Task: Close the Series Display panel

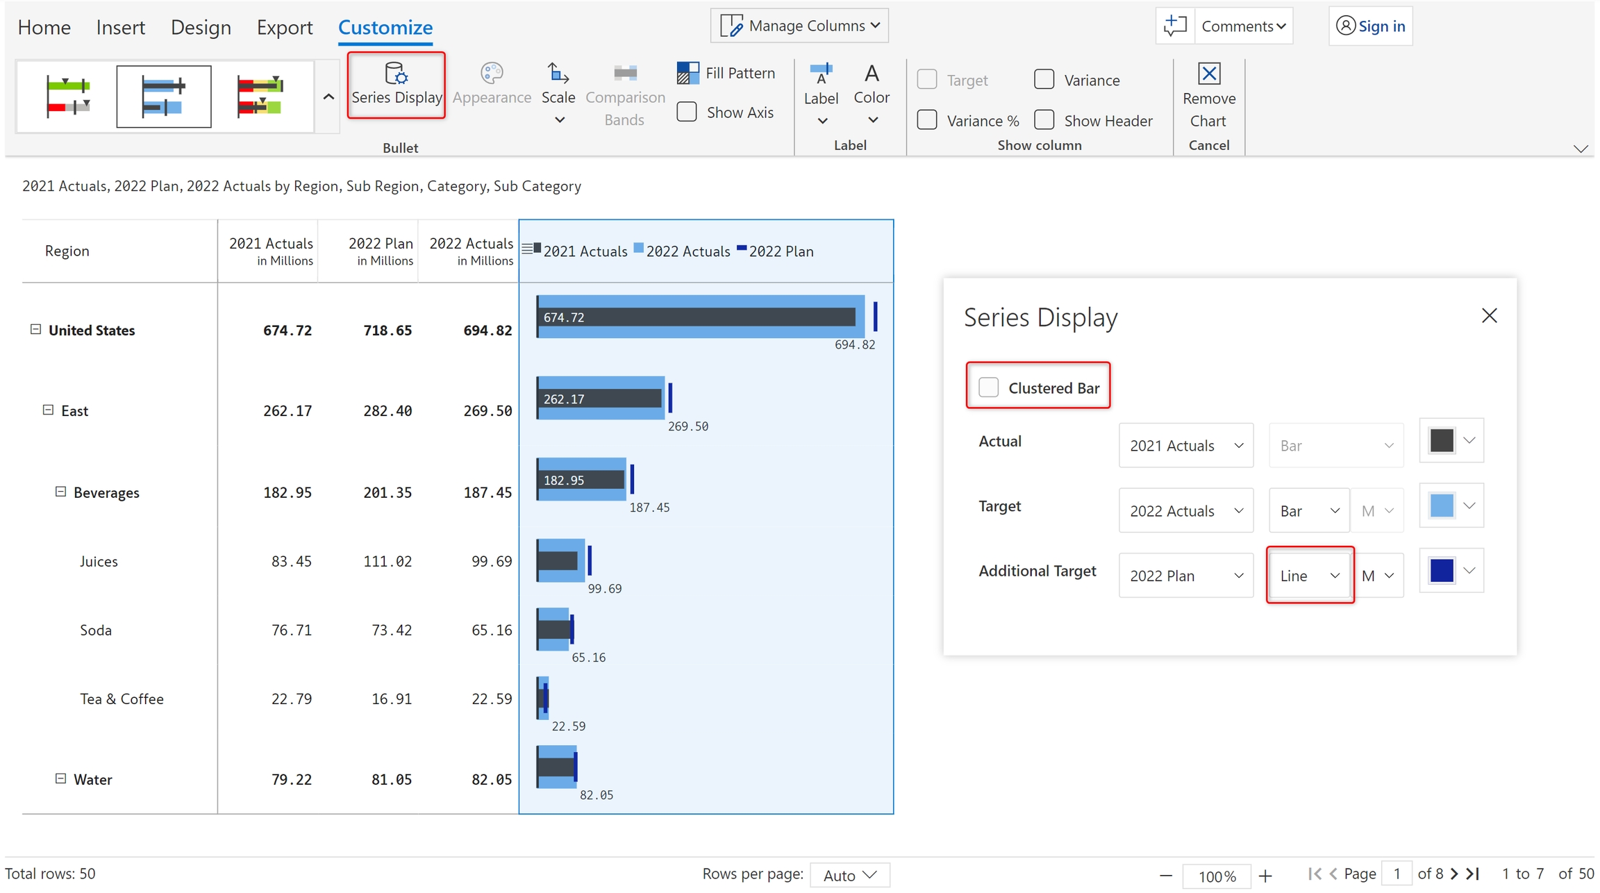Action: coord(1489,316)
